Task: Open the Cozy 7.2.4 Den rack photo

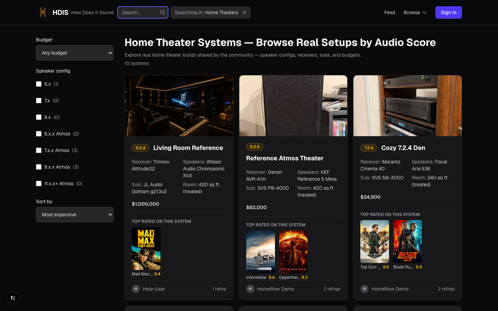Action: click(x=407, y=106)
